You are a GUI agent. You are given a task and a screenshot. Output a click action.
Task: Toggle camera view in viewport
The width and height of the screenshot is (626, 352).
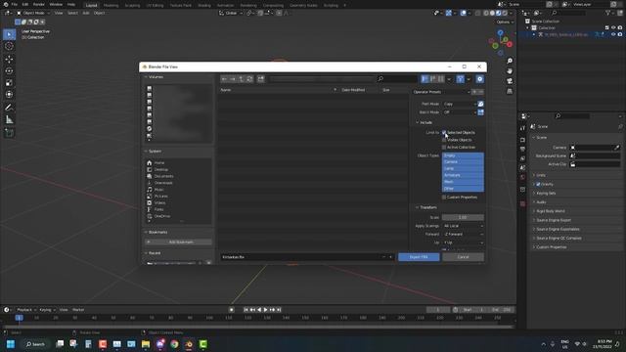pyautogui.click(x=510, y=81)
